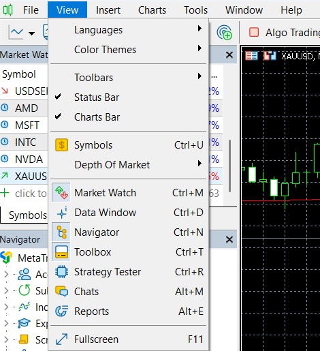Click Market Watch vertical scrollbar
Image resolution: width=320 pixels, height=351 pixels.
(x=230, y=166)
